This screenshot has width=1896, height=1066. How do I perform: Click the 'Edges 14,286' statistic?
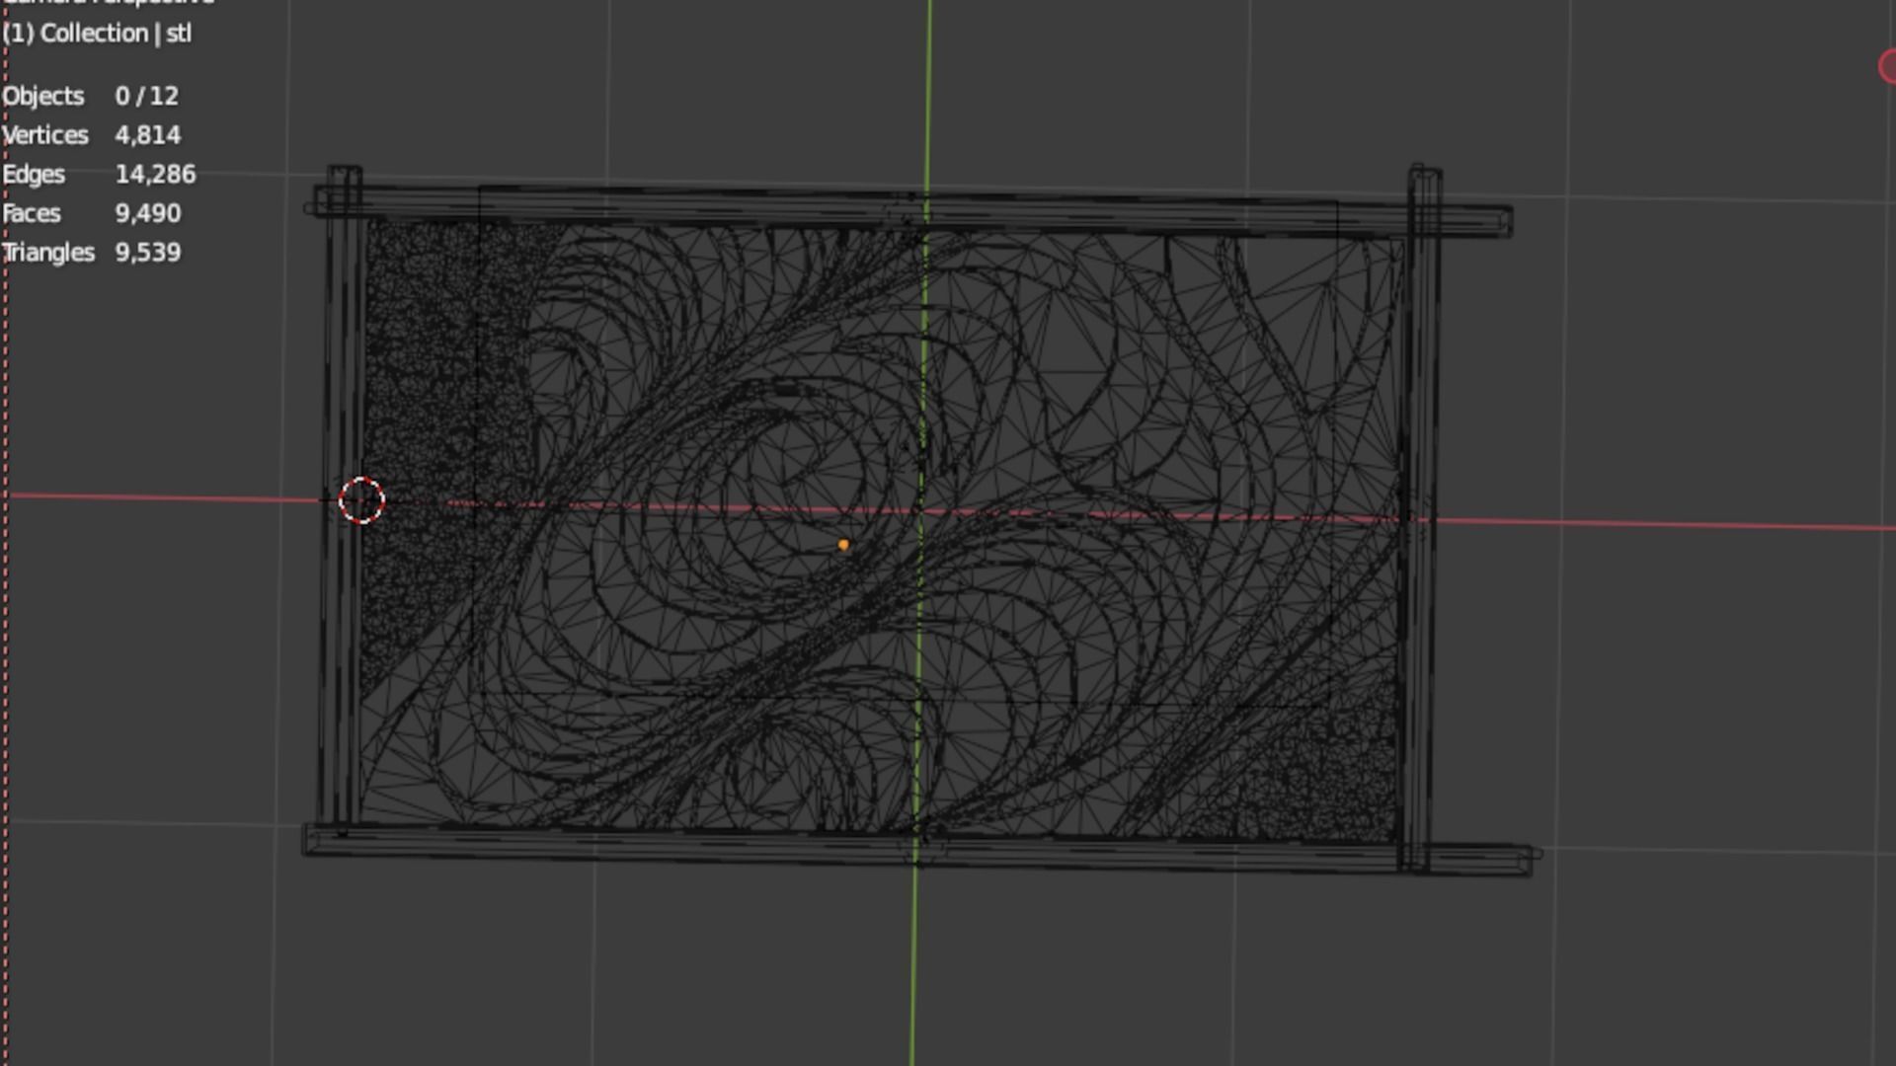coord(99,175)
